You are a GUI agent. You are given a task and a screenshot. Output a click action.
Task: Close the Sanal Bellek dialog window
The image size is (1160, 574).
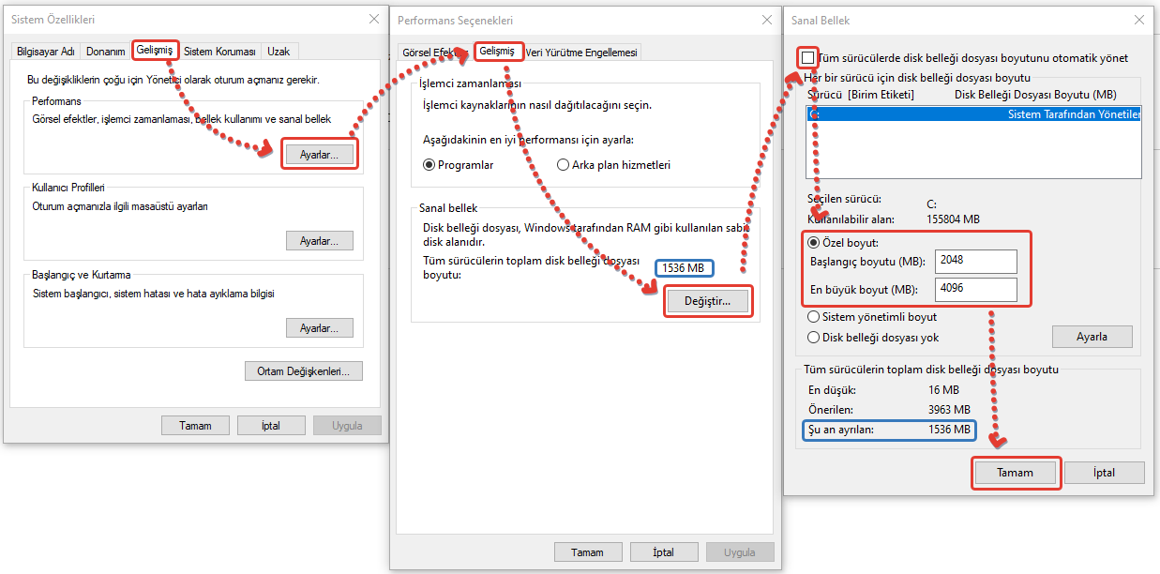click(1138, 19)
